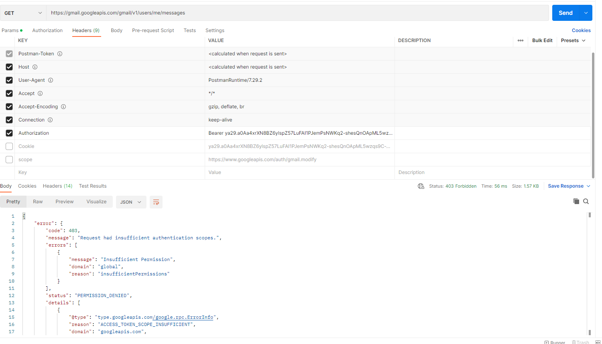Viewport: 602px width, 344px height.
Task: Switch to the response Cookies tab
Action: (x=27, y=186)
